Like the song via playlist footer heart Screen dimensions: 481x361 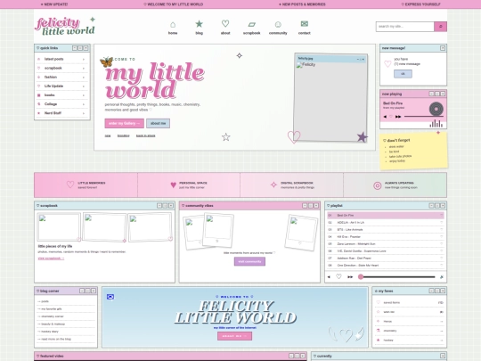coord(338,276)
